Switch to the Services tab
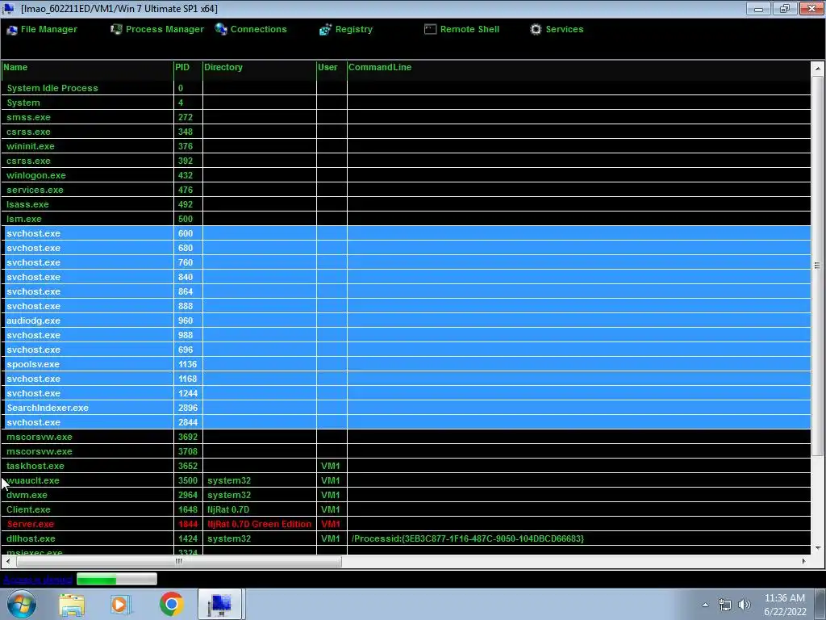This screenshot has width=826, height=620. [x=557, y=30]
